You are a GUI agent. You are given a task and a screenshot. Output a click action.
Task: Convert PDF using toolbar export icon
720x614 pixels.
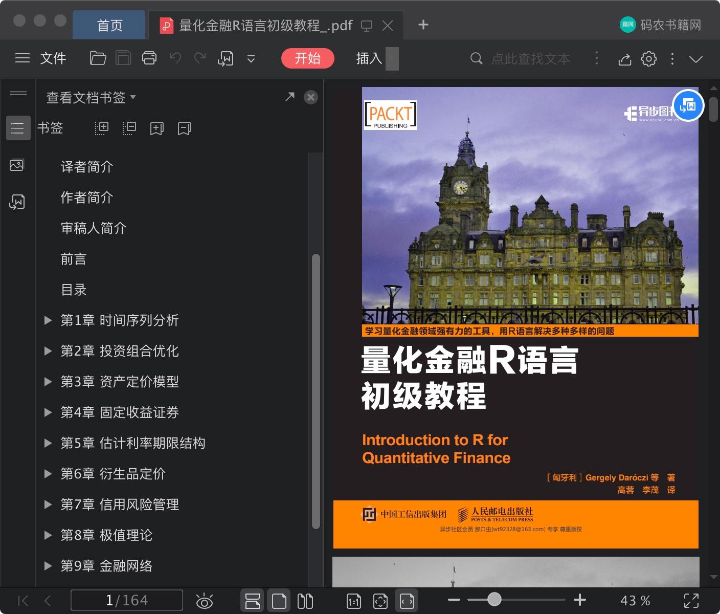tap(226, 58)
